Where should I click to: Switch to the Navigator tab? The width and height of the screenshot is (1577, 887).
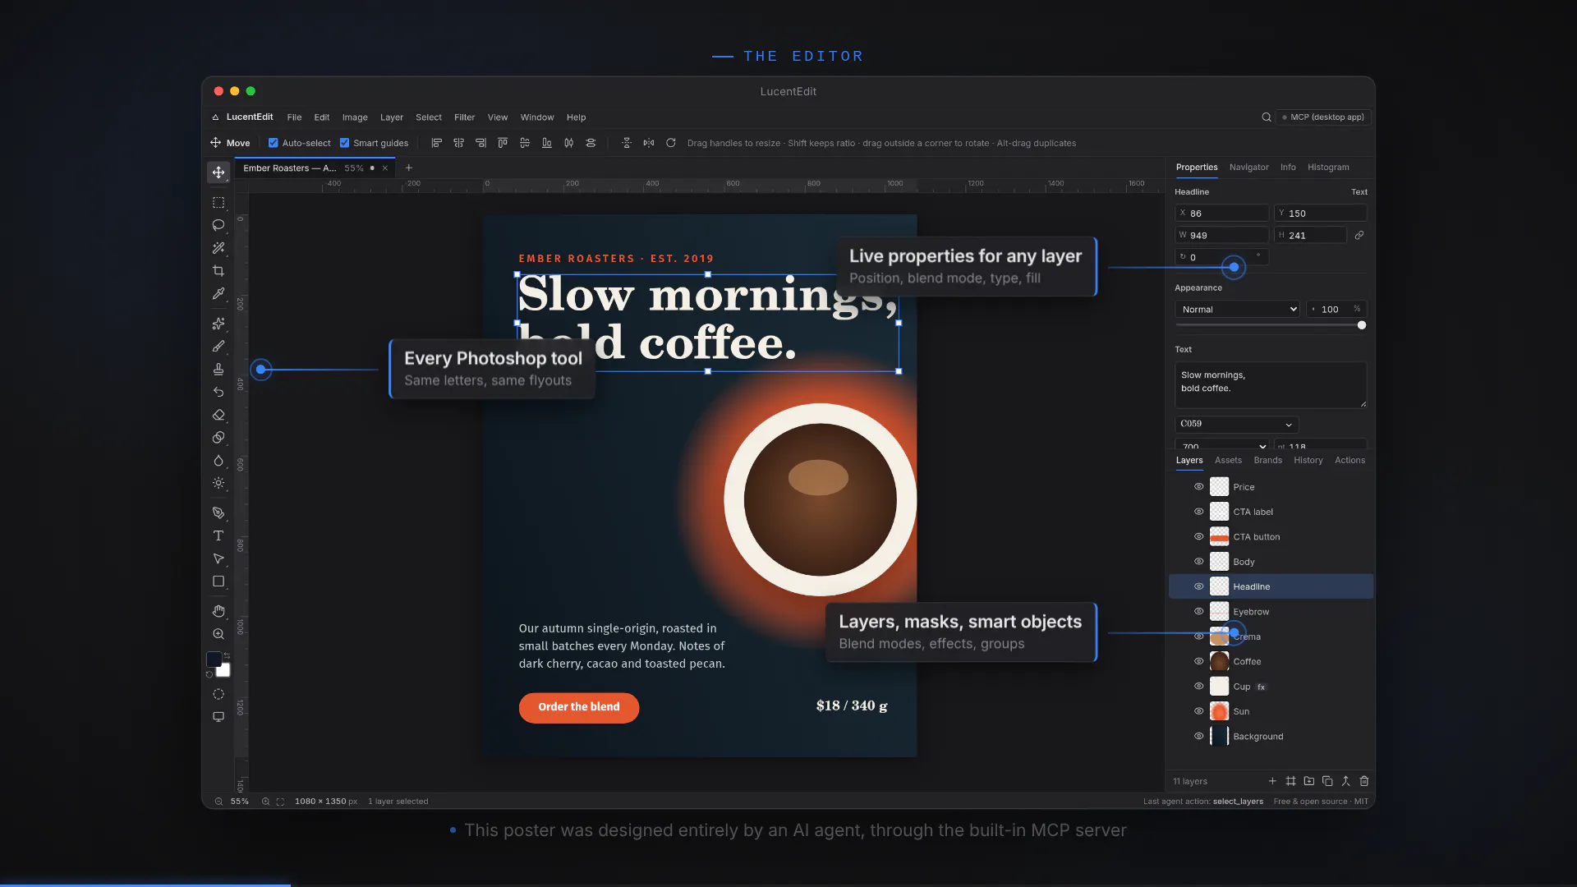pos(1249,168)
